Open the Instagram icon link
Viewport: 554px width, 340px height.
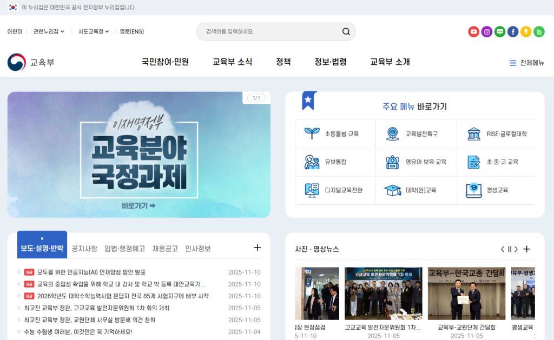[487, 32]
